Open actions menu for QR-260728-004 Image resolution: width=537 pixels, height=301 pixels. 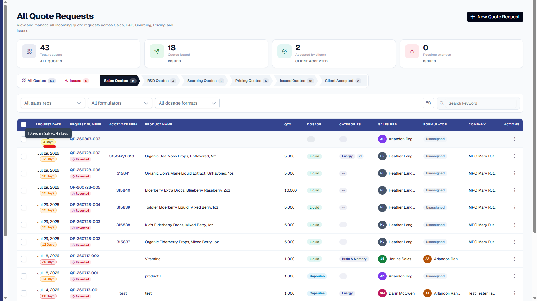[x=515, y=207]
